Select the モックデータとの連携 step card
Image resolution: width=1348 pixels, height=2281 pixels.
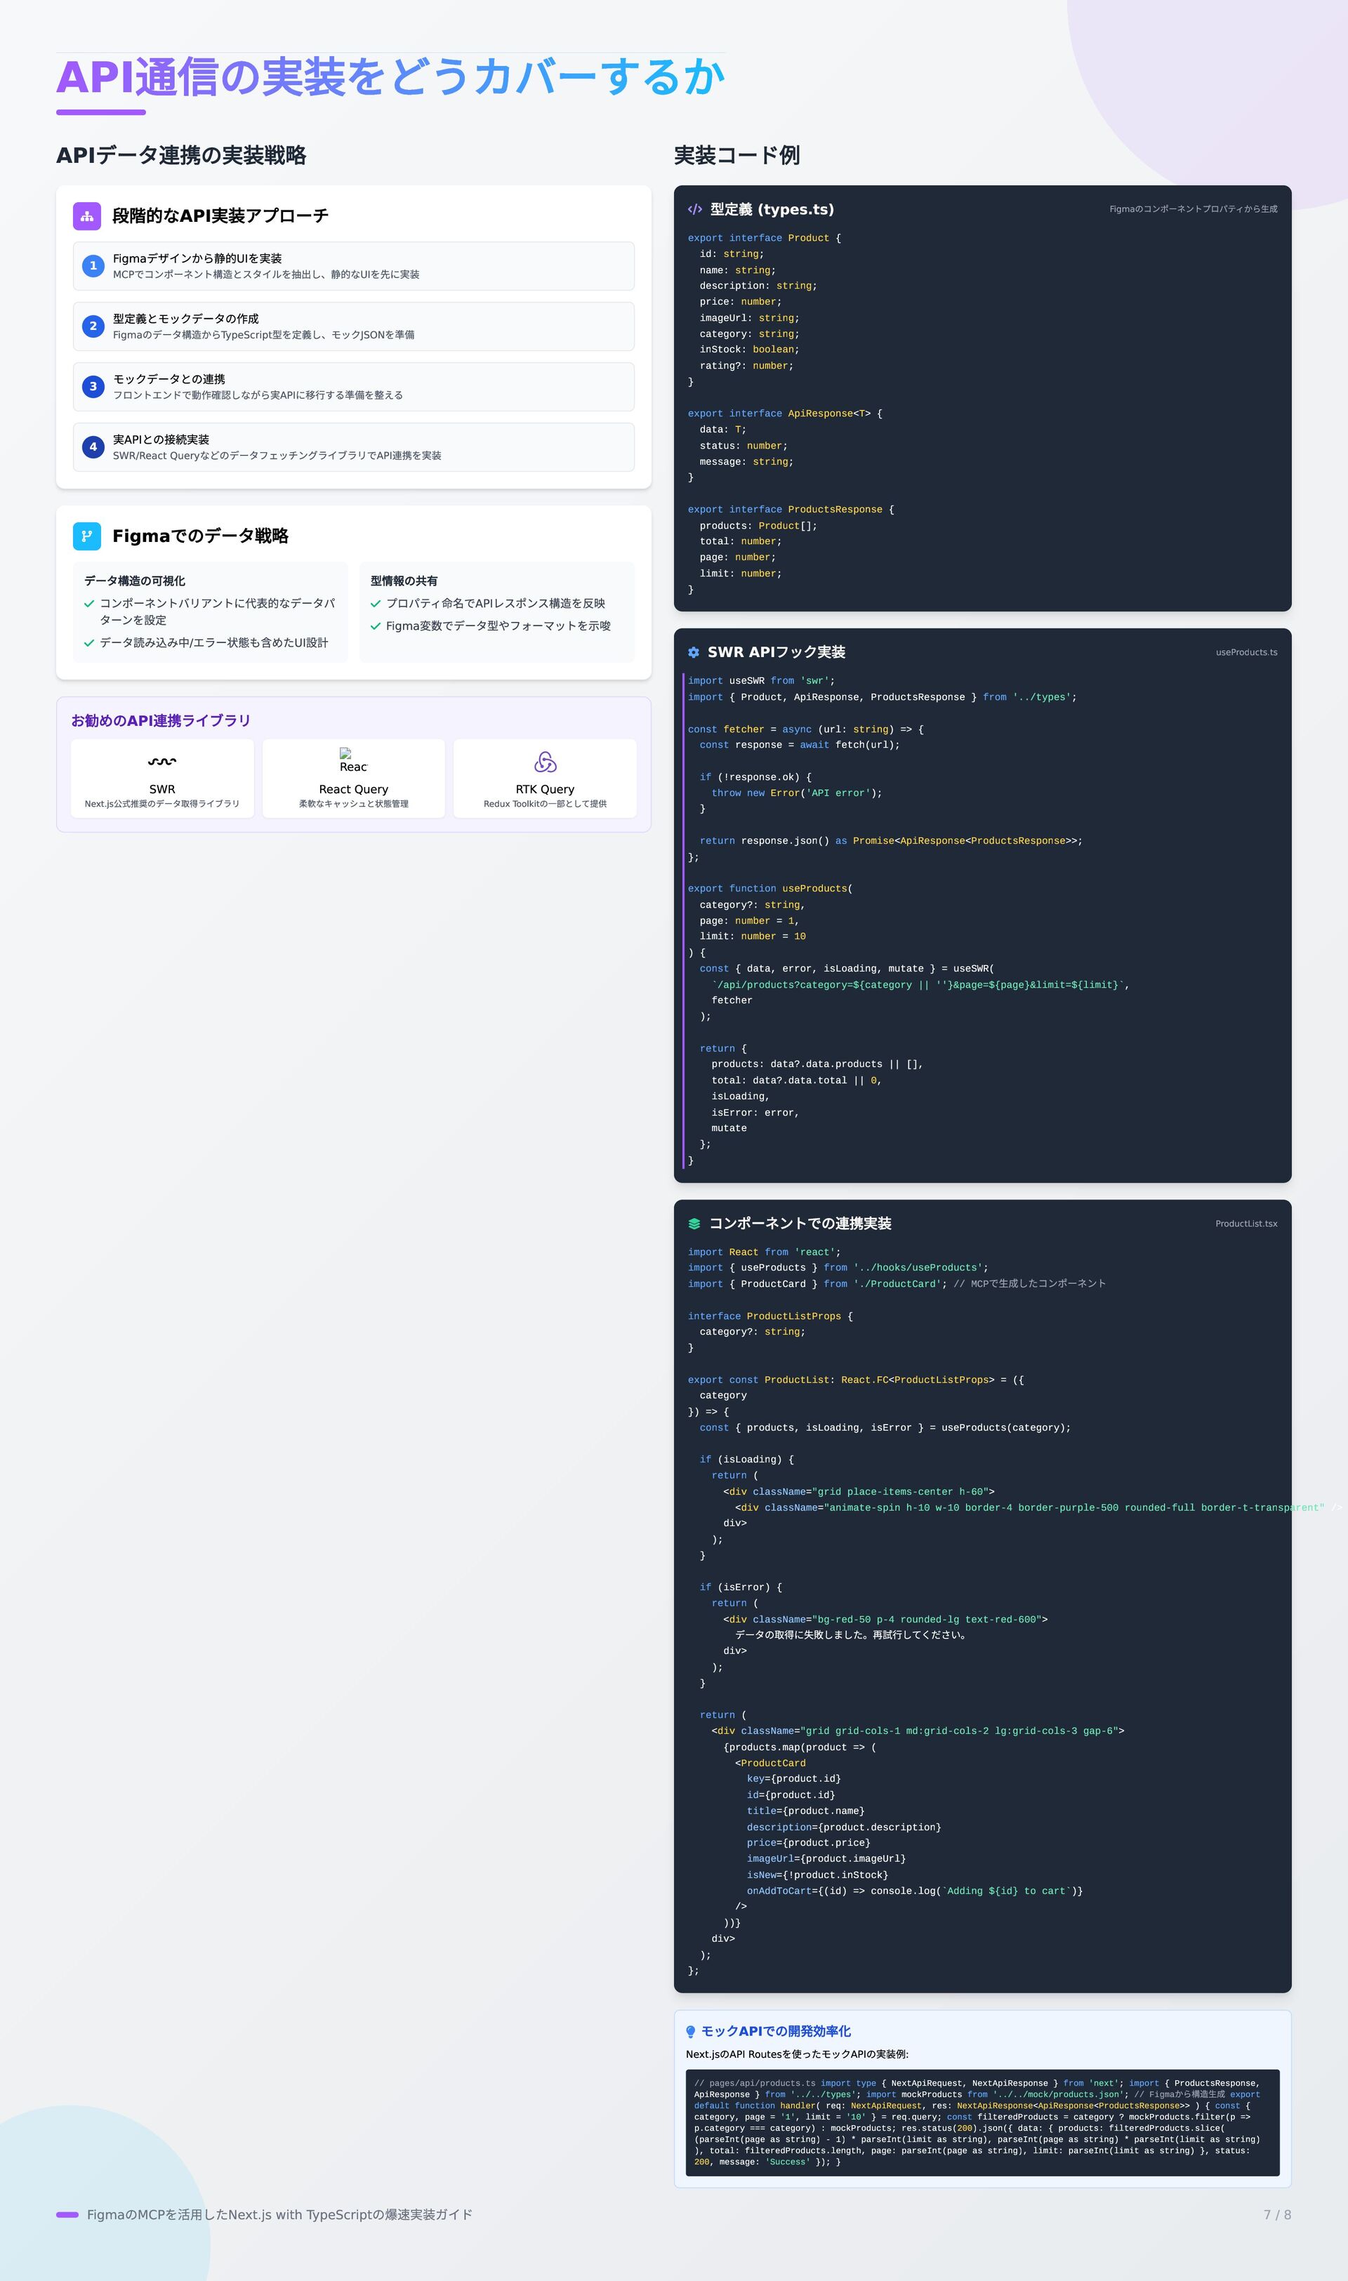point(353,387)
